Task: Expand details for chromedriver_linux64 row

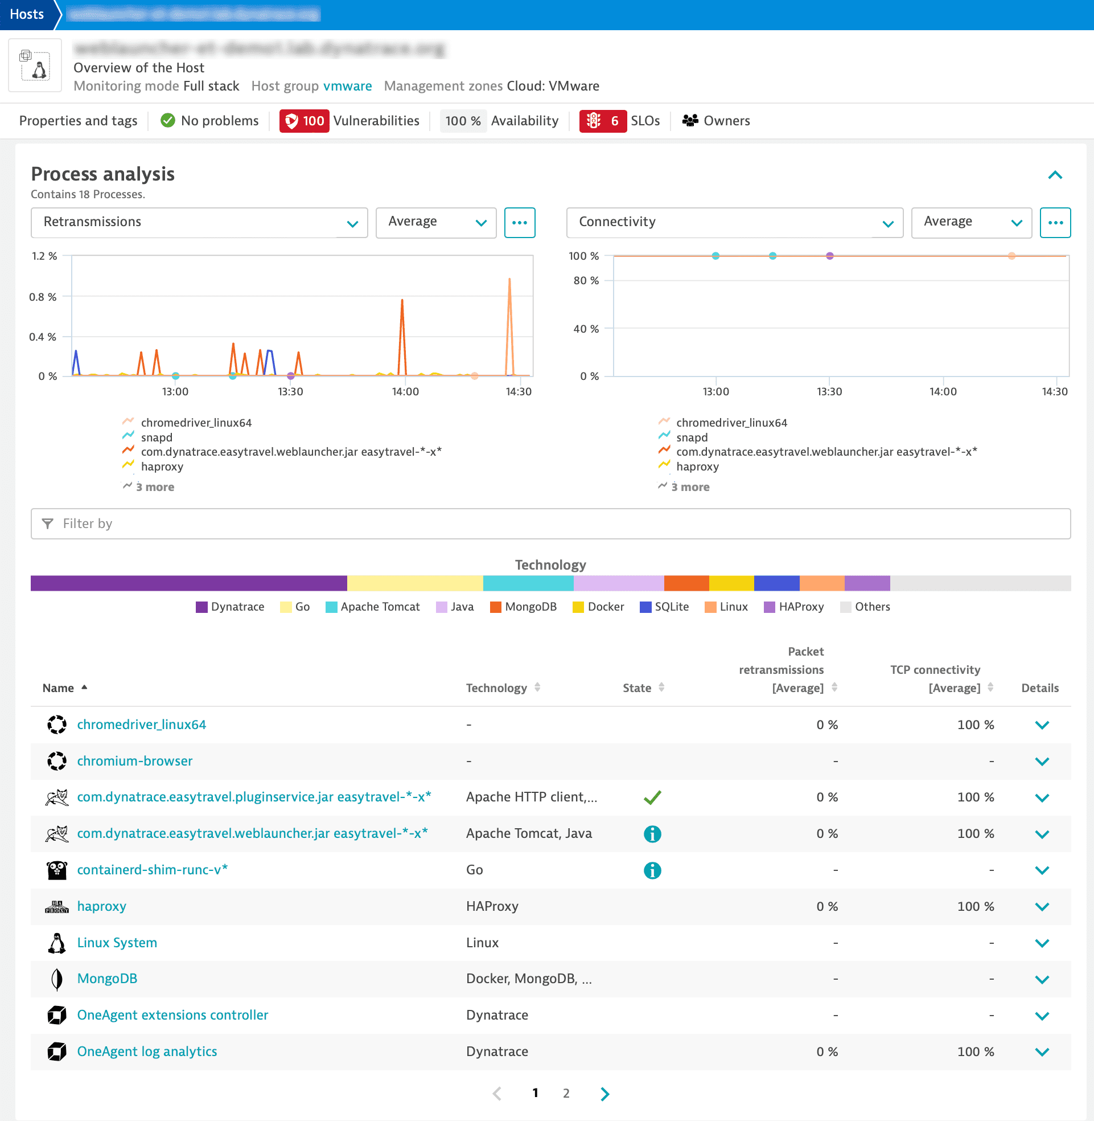Action: click(1042, 725)
